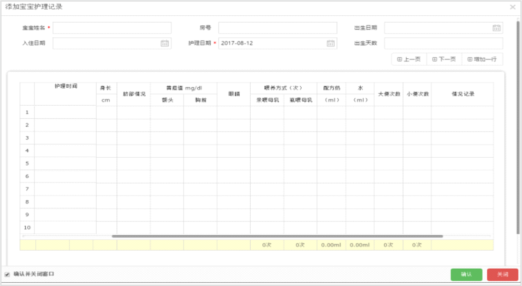Select the 护理时间 cell in row 1
Image resolution: width=522 pixels, height=286 pixels.
(65, 112)
